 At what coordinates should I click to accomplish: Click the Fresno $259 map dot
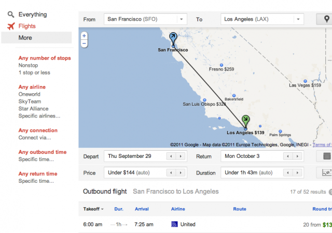pyautogui.click(x=222, y=65)
